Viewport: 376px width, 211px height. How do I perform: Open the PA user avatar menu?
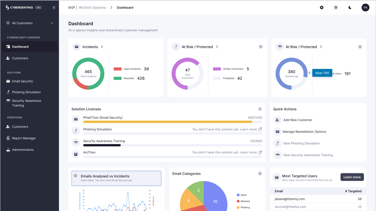[365, 7]
